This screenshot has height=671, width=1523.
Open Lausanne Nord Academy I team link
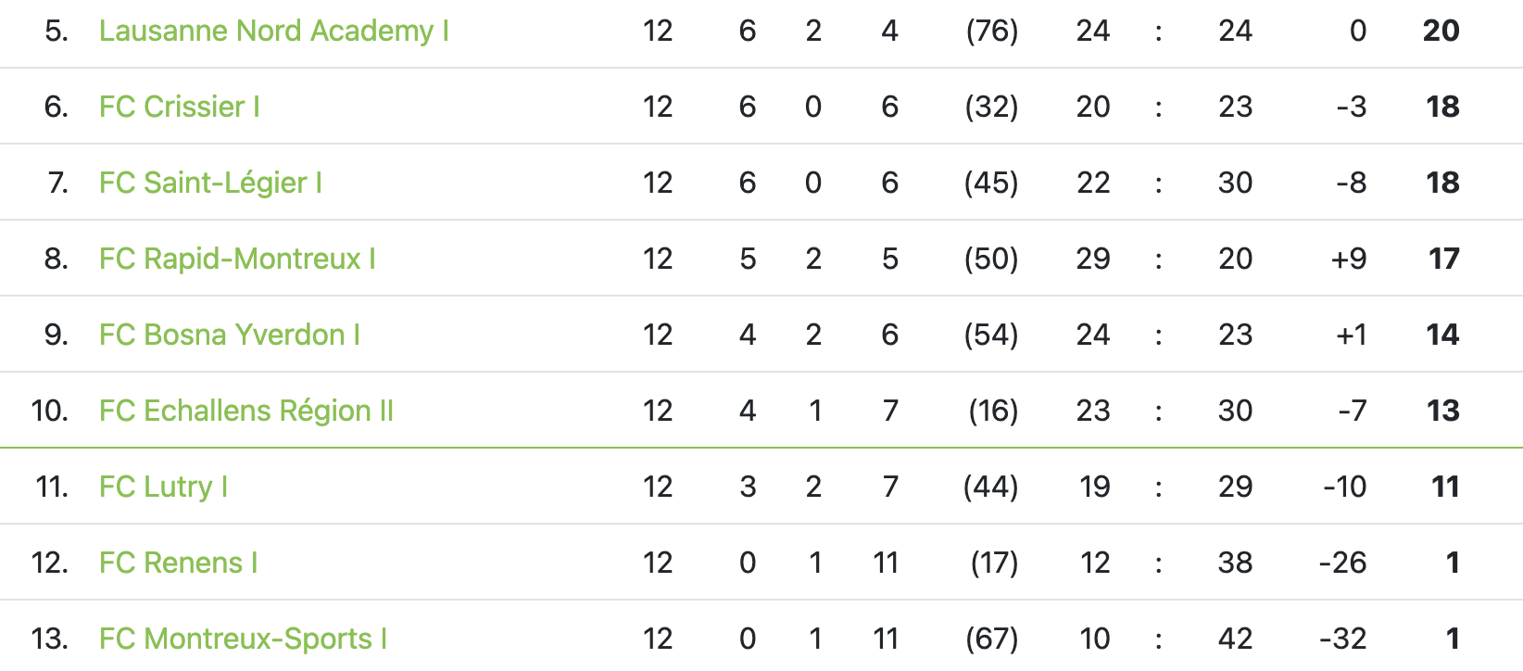pos(274,32)
